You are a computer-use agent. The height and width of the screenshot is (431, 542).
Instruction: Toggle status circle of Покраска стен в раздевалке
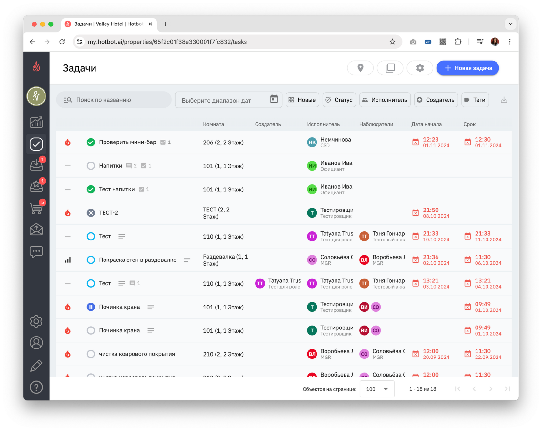91,260
